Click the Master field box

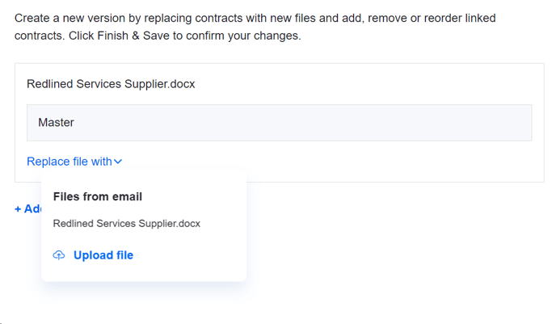point(279,123)
